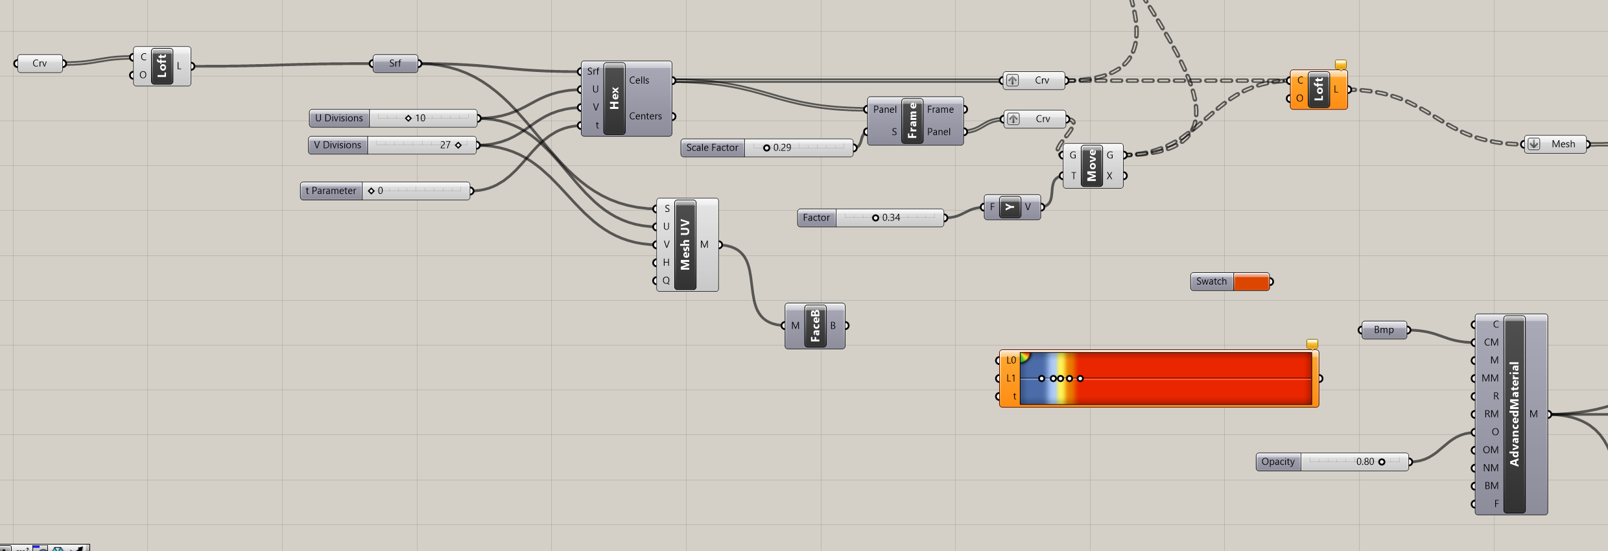Select the Bmp parameter node
Screen dimensions: 1608x551
pyautogui.click(x=1384, y=330)
